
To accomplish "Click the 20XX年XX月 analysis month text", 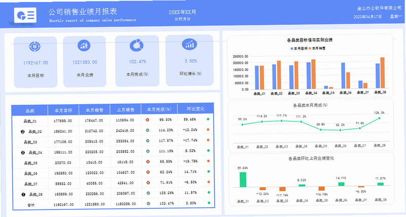I will [x=182, y=12].
